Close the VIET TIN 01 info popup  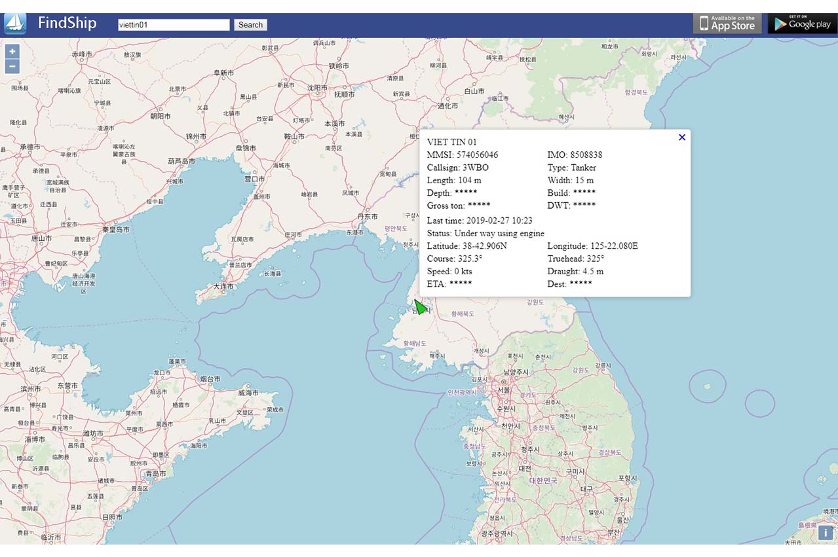point(682,137)
